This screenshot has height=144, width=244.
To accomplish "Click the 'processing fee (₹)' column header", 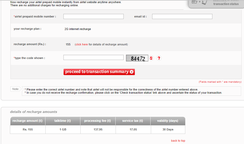I will [98, 121].
